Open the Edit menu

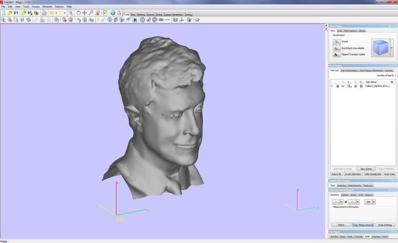pos(10,6)
